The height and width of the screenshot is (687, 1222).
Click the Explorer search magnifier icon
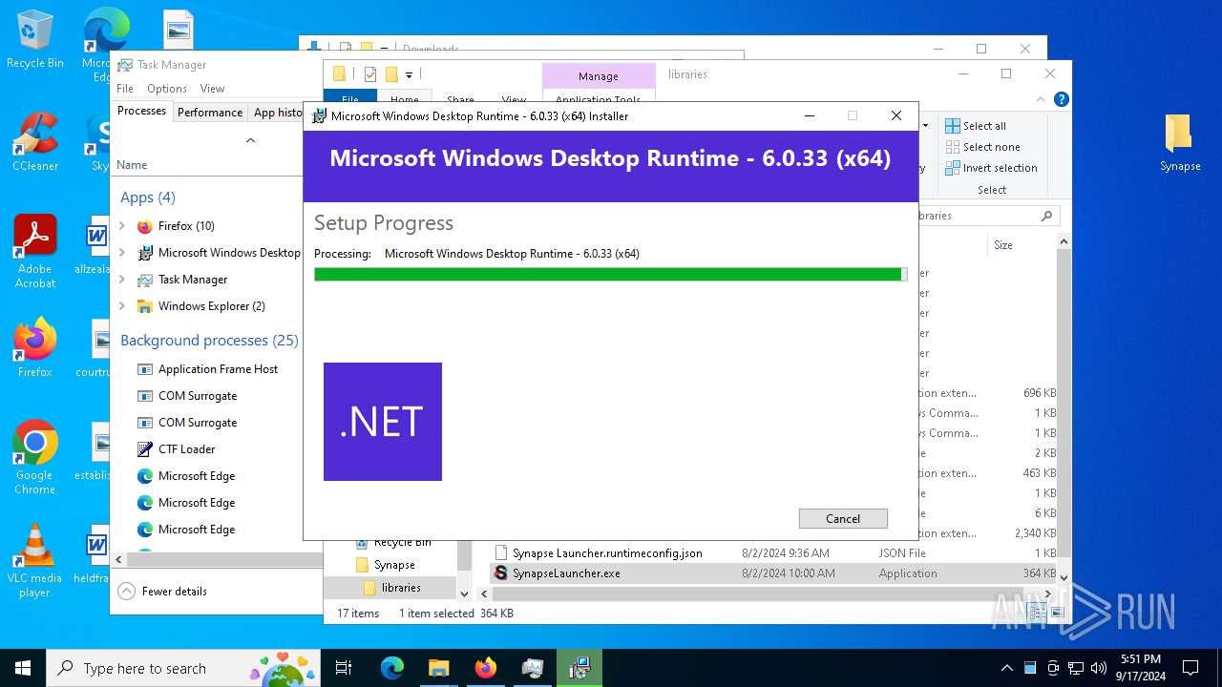tap(1046, 216)
